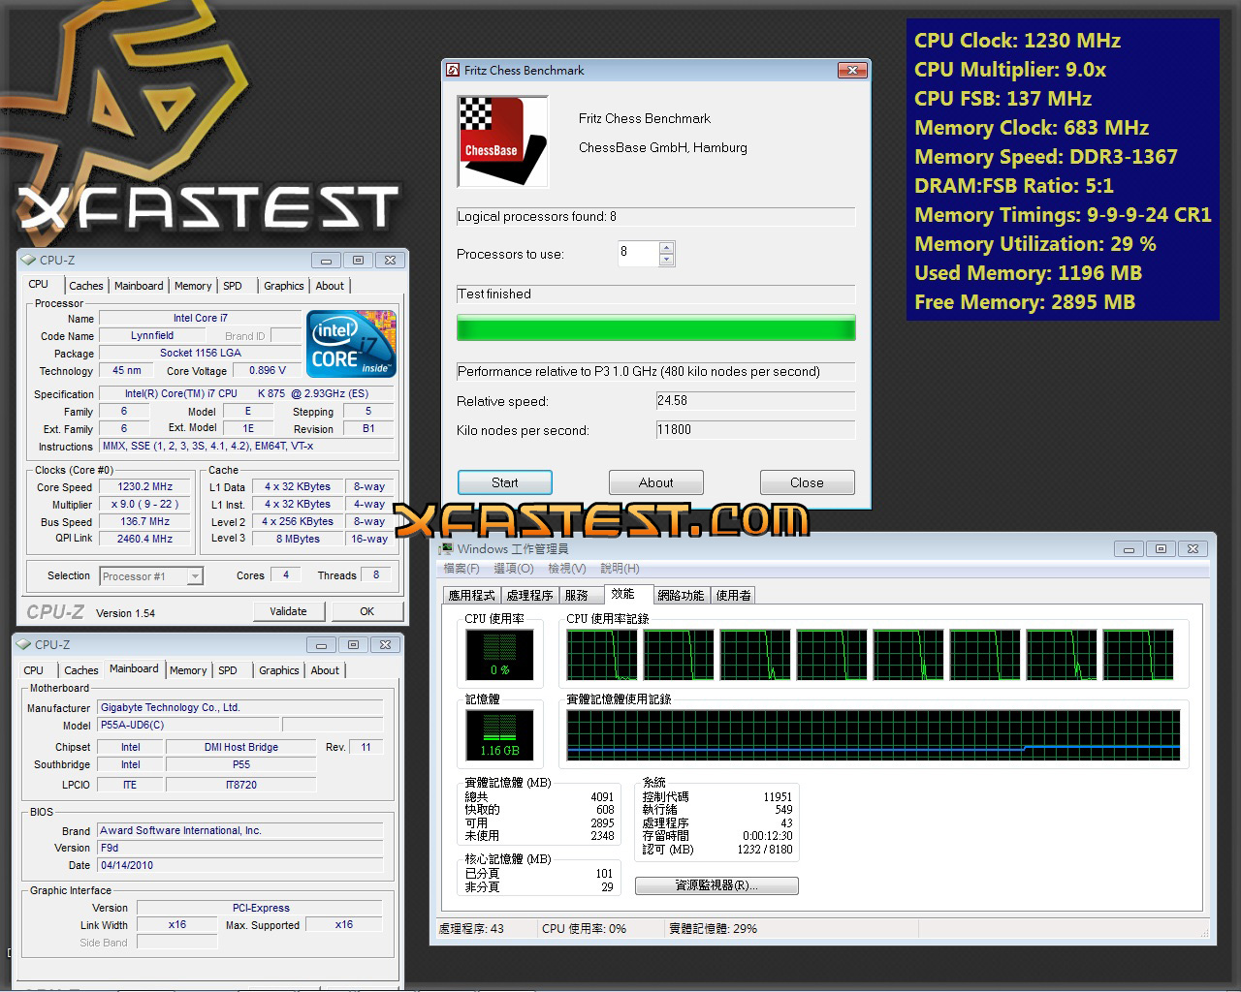Screen dimensions: 1241x992
Task: Open the 檢視(V) menu in Task Manager
Action: tap(566, 569)
